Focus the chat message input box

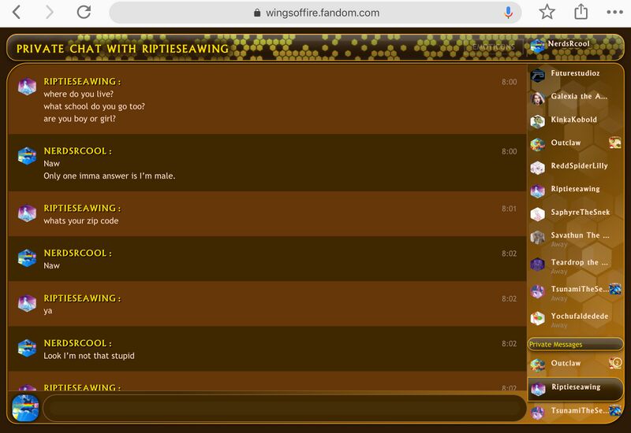pos(284,407)
